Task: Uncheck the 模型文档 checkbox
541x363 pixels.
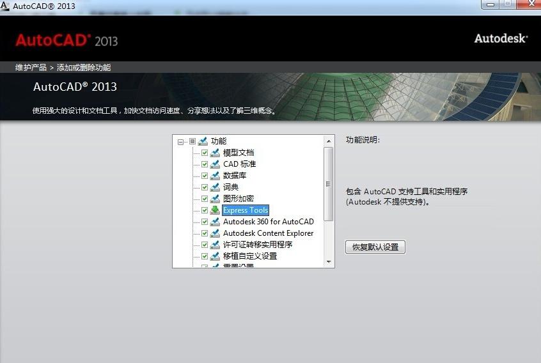Action: tap(205, 153)
